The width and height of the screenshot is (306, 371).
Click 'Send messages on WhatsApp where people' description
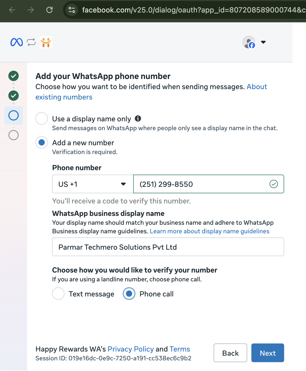[165, 128]
